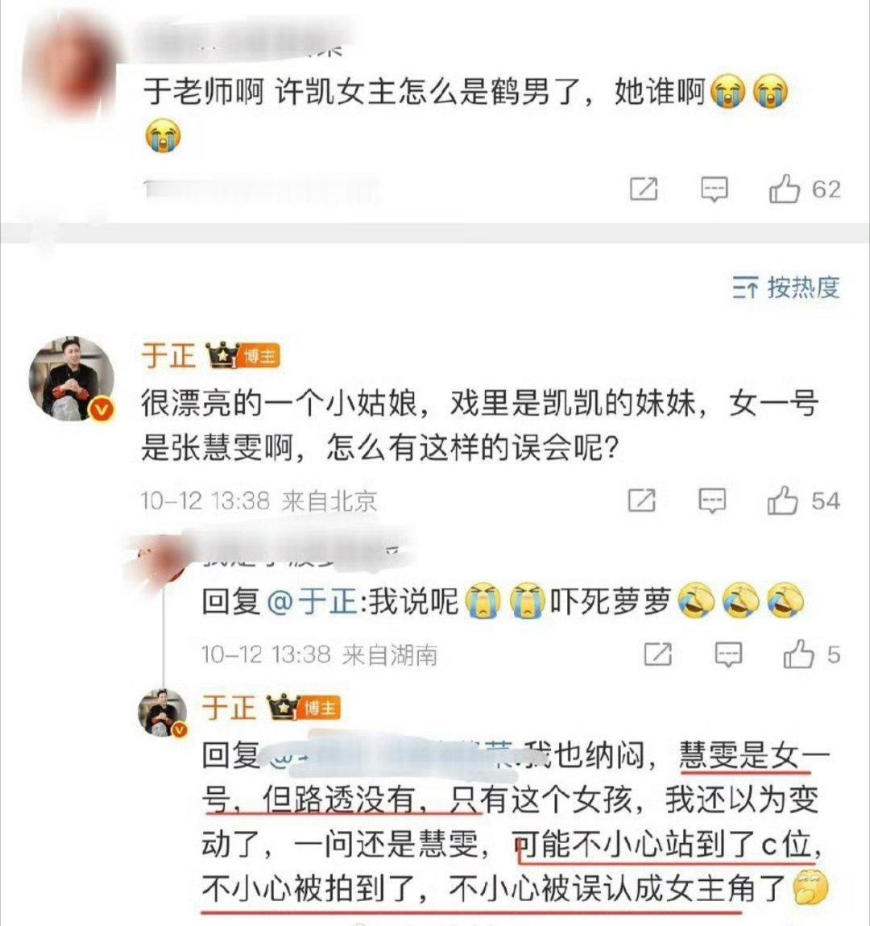870x926 pixels.
Task: Open 于正 username in nested reply
Action: coord(229,707)
